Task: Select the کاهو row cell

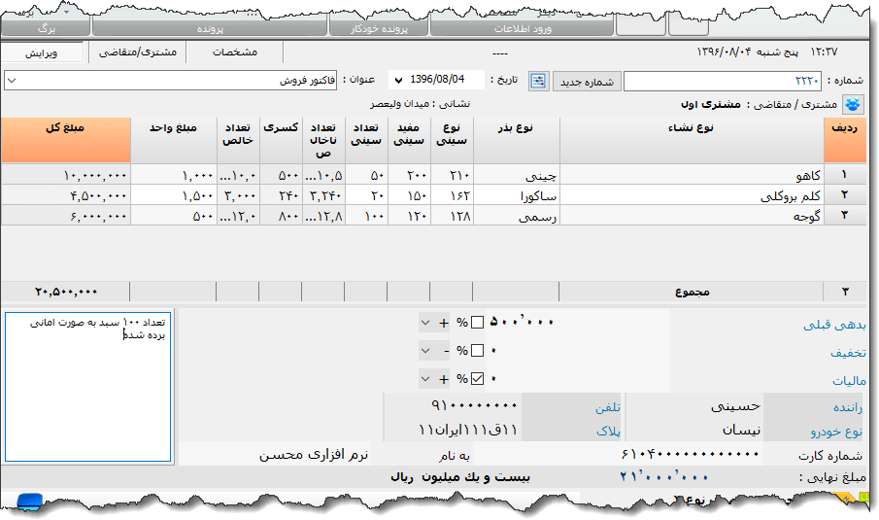Action: [x=692, y=176]
